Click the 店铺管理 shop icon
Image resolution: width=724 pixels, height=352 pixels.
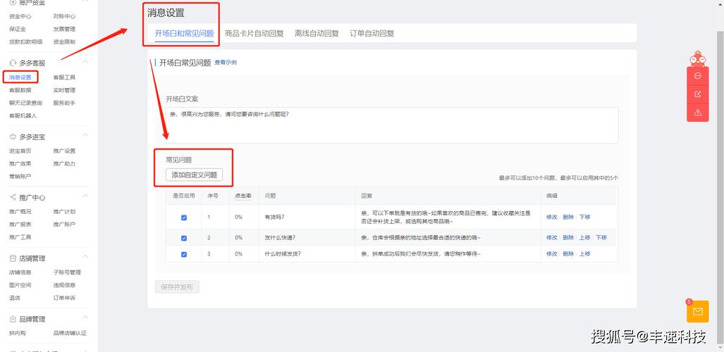13,258
